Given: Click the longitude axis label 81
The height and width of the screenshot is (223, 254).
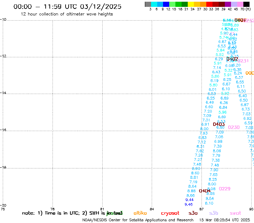Looking at the screenshot, I should [x=102, y=209].
